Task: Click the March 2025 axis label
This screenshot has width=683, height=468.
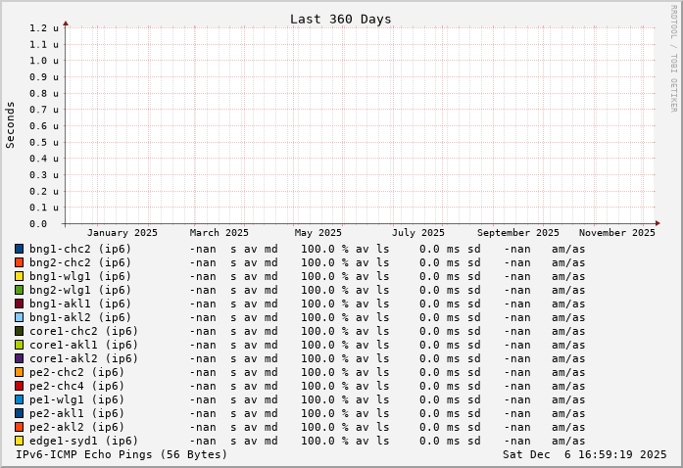Action: [220, 233]
